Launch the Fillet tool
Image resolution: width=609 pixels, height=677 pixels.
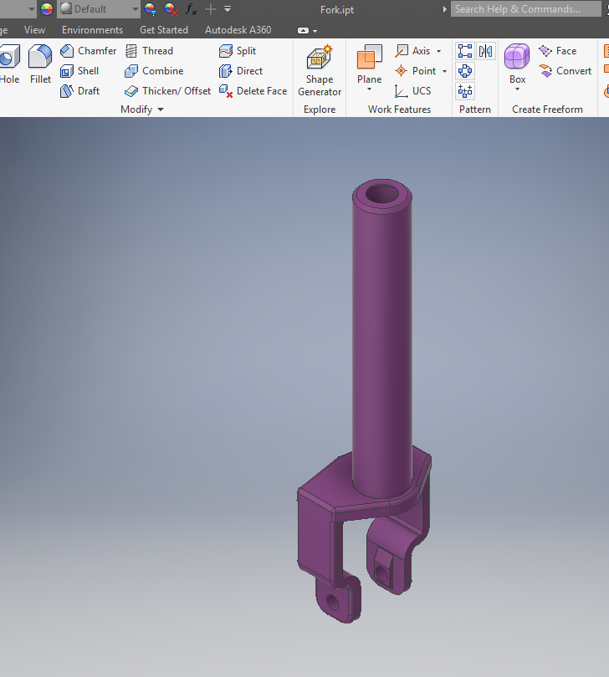coord(40,64)
